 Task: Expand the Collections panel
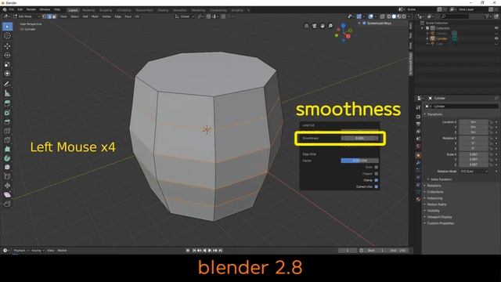coord(435,192)
